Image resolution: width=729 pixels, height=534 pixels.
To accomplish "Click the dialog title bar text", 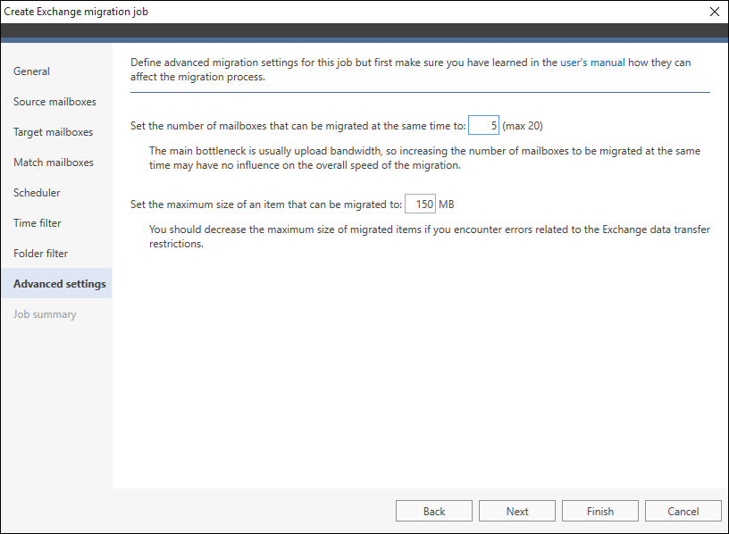I will click(x=76, y=12).
